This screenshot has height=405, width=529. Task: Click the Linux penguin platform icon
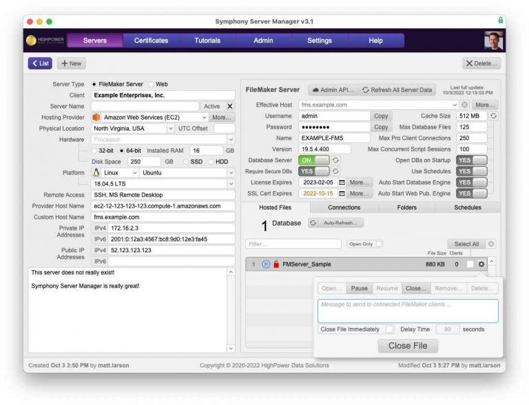tap(96, 173)
